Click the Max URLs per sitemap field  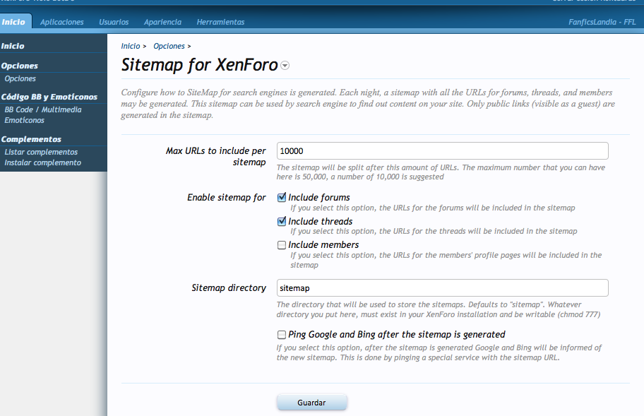pos(442,151)
